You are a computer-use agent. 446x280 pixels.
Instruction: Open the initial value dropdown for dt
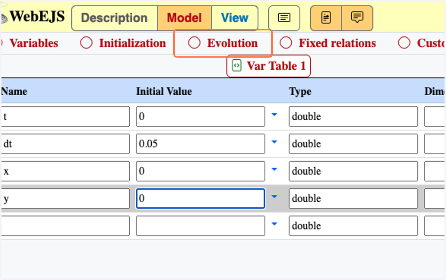[274, 142]
